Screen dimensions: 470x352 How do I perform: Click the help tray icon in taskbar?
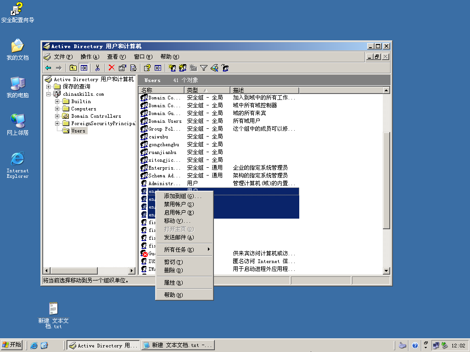click(415, 346)
